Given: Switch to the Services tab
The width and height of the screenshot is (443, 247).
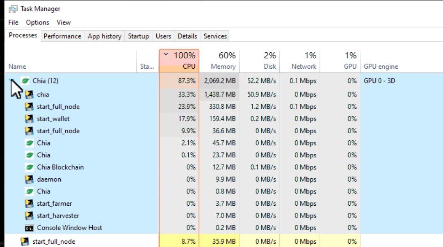Looking at the screenshot, I should (x=215, y=36).
